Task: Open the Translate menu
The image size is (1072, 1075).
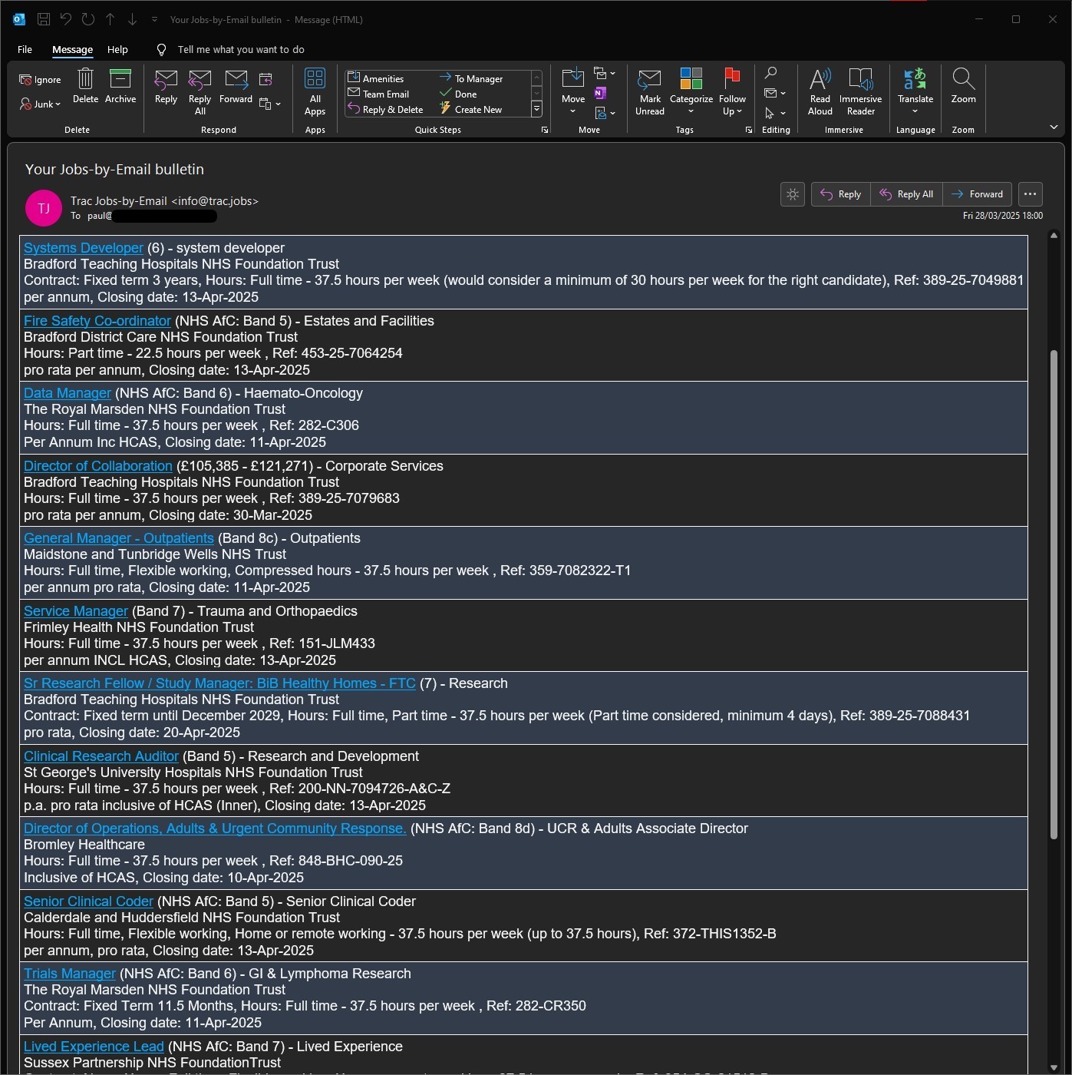Action: [x=915, y=91]
